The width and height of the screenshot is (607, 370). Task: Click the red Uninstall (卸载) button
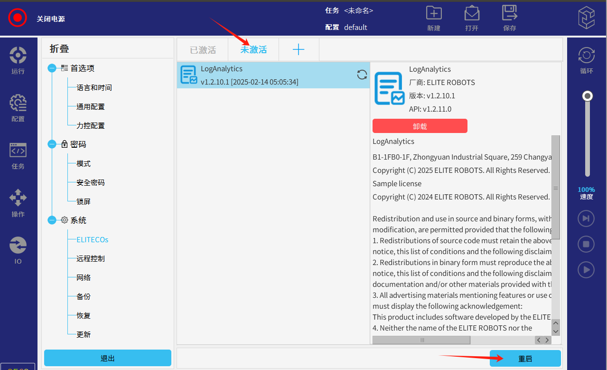(420, 126)
